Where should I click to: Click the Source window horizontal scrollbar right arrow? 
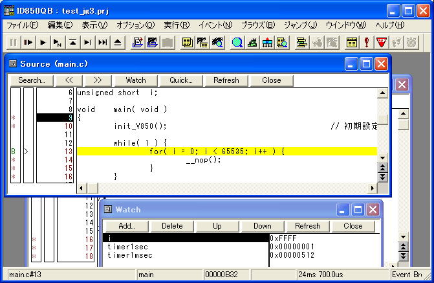(372, 188)
